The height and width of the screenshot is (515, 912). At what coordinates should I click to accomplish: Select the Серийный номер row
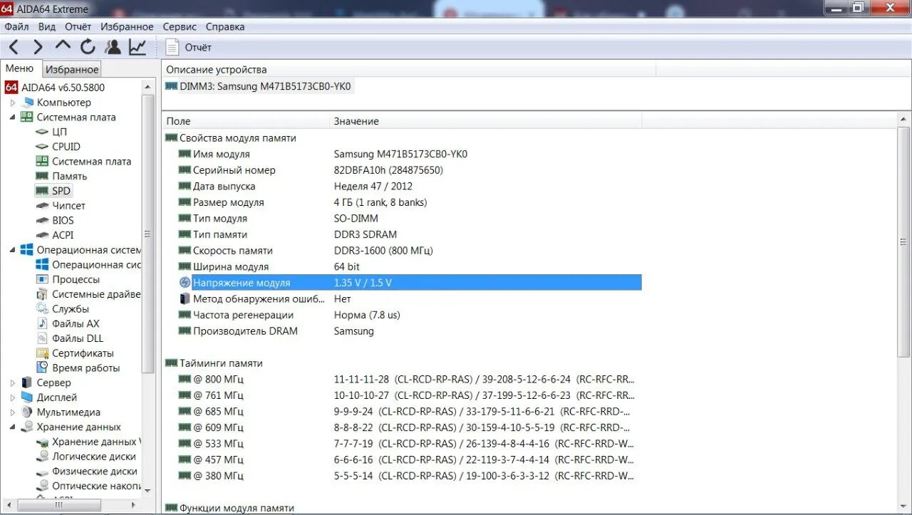click(x=403, y=170)
